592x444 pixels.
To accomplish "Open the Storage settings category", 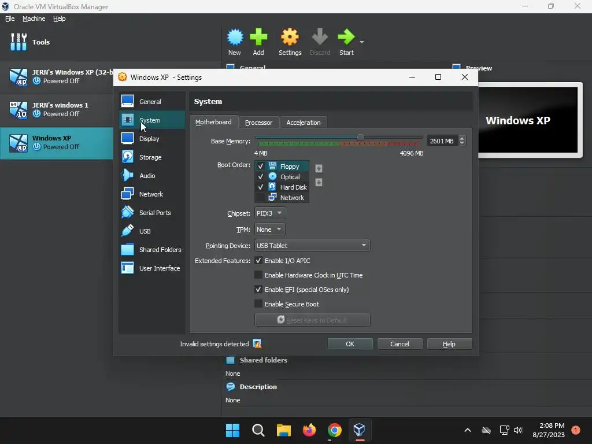I will (x=152, y=157).
